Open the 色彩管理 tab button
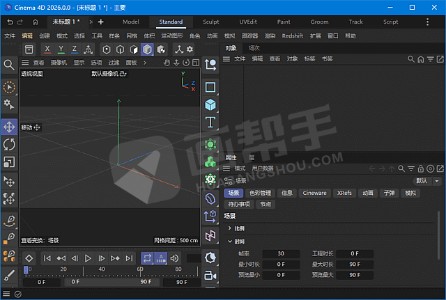 [x=260, y=194]
